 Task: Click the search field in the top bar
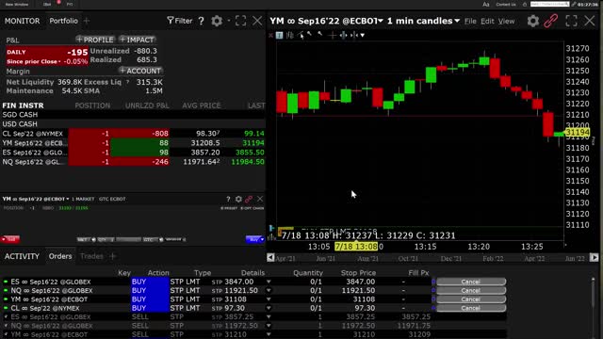tap(549, 4)
